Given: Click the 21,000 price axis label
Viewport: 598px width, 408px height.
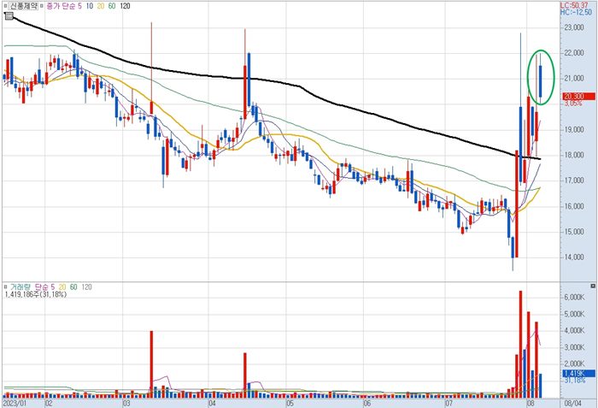Looking at the screenshot, I should point(573,79).
